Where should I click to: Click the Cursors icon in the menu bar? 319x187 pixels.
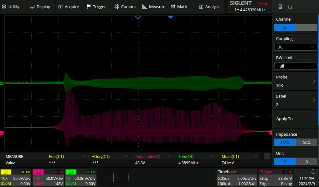(x=116, y=7)
